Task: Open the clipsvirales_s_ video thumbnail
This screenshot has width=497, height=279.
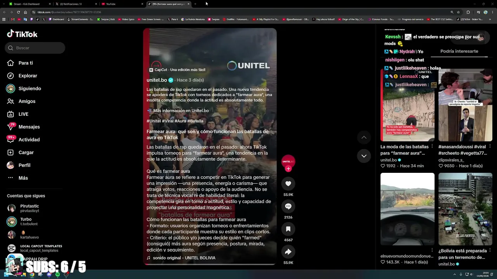Action: [465, 105]
